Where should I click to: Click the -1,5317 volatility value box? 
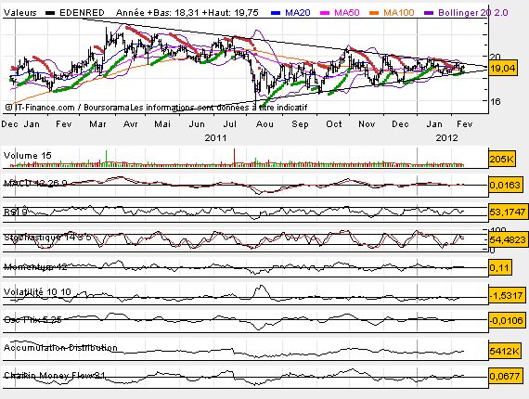[x=508, y=295]
